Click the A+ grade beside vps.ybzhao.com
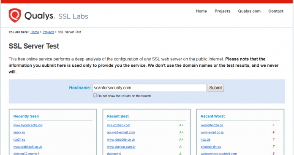Viewport: 294px width, 155px height. [181, 125]
